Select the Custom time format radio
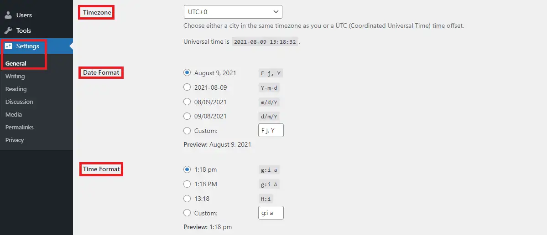This screenshot has height=235, width=547. [187, 213]
